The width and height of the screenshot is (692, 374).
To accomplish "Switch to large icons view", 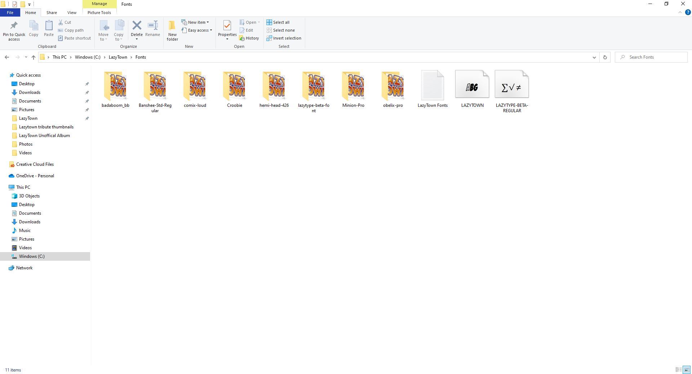I will (687, 370).
